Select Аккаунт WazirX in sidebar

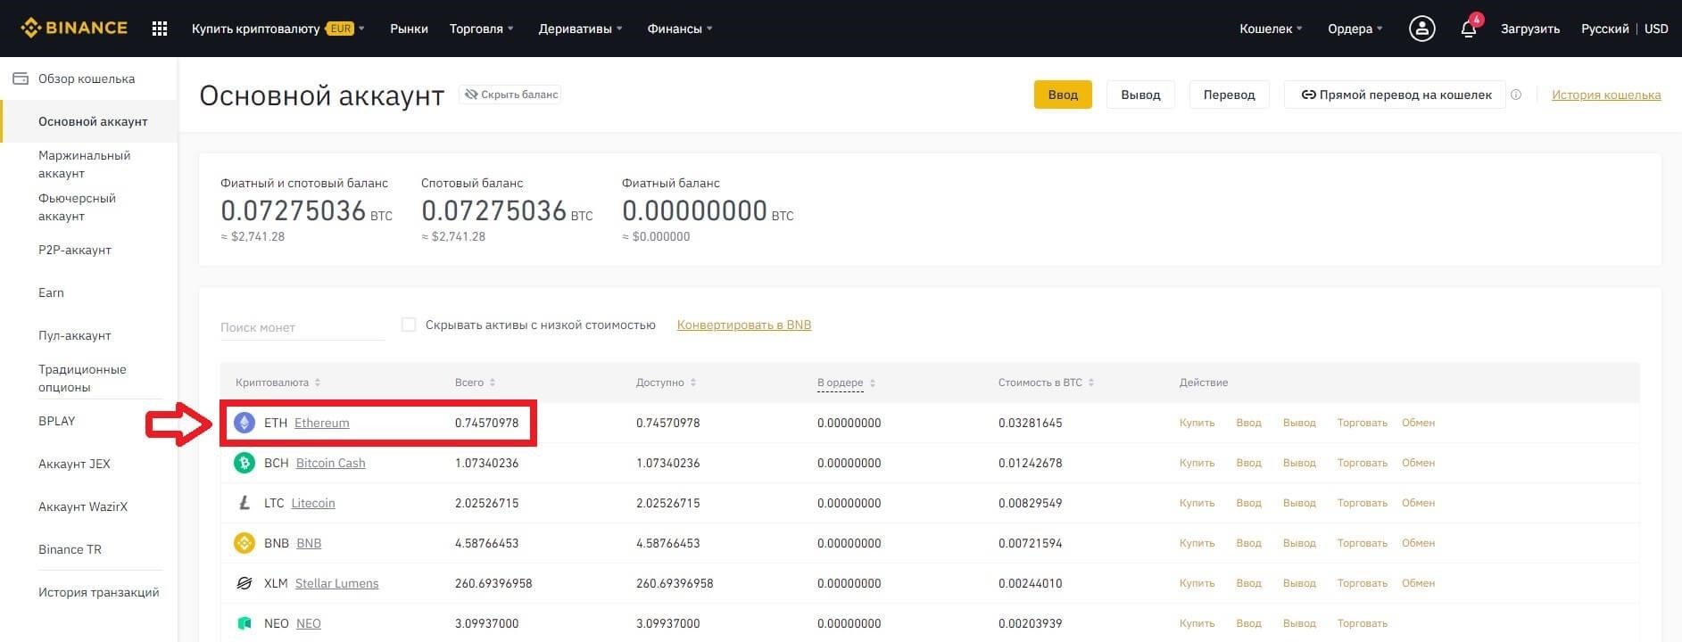(x=83, y=506)
